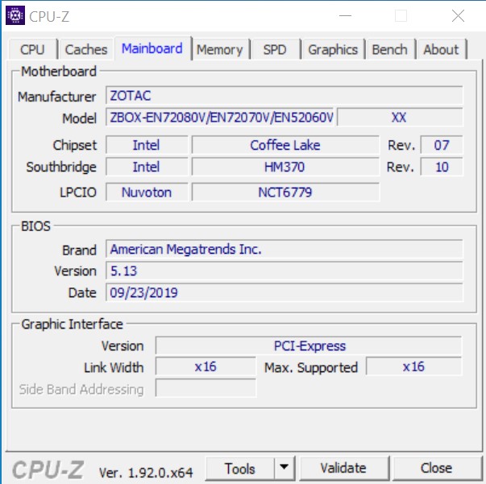Click the Validate button
This screenshot has height=484, width=486.
(343, 468)
